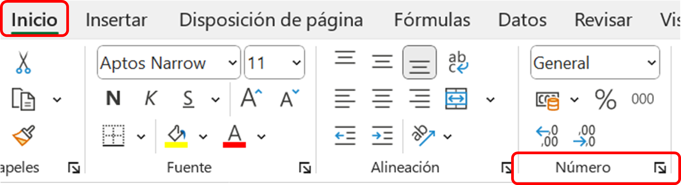Click the Increase Indent icon
The width and height of the screenshot is (681, 185).
click(x=382, y=136)
